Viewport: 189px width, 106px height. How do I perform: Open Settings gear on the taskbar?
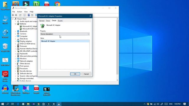click(54, 104)
